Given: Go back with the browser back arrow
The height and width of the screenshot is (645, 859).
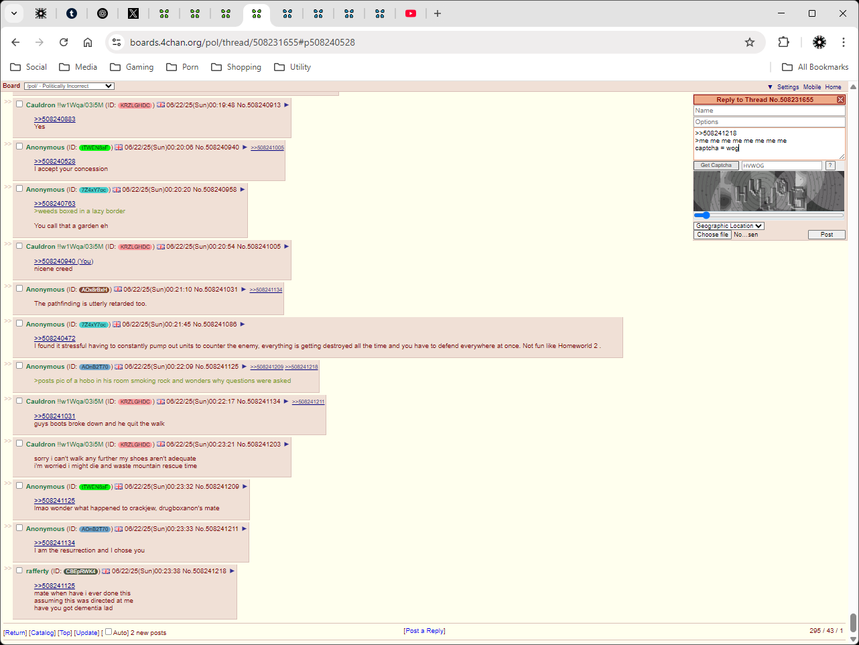Looking at the screenshot, I should click(15, 42).
